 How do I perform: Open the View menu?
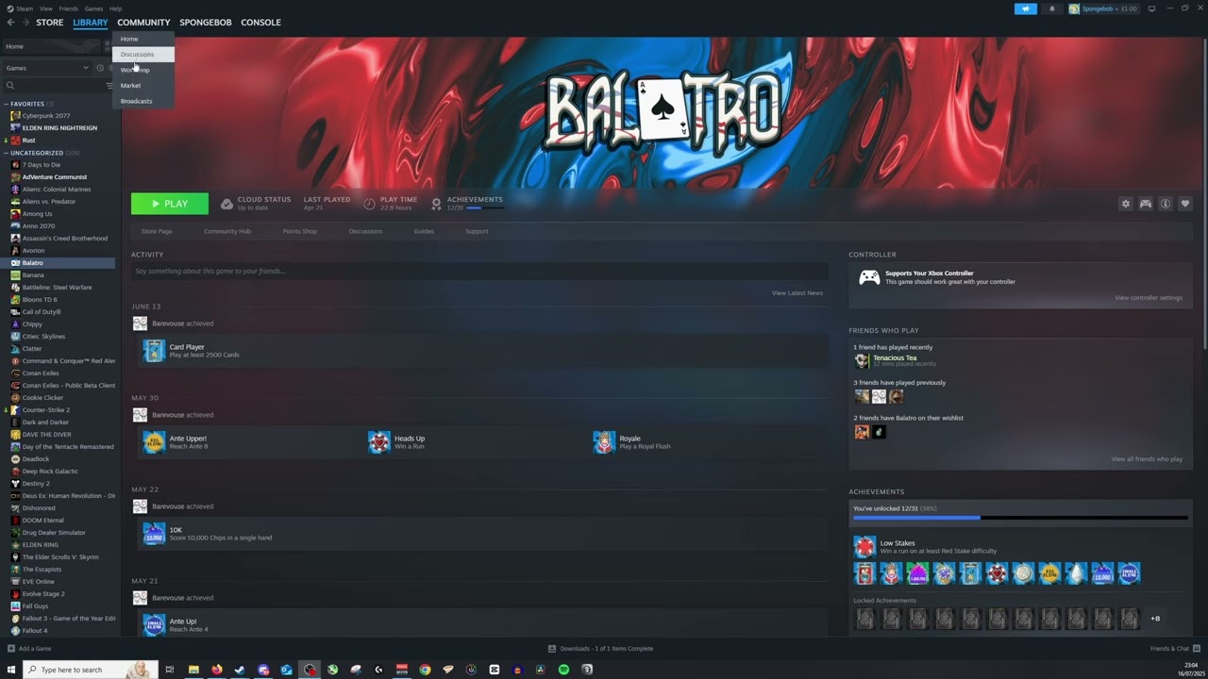pyautogui.click(x=46, y=8)
